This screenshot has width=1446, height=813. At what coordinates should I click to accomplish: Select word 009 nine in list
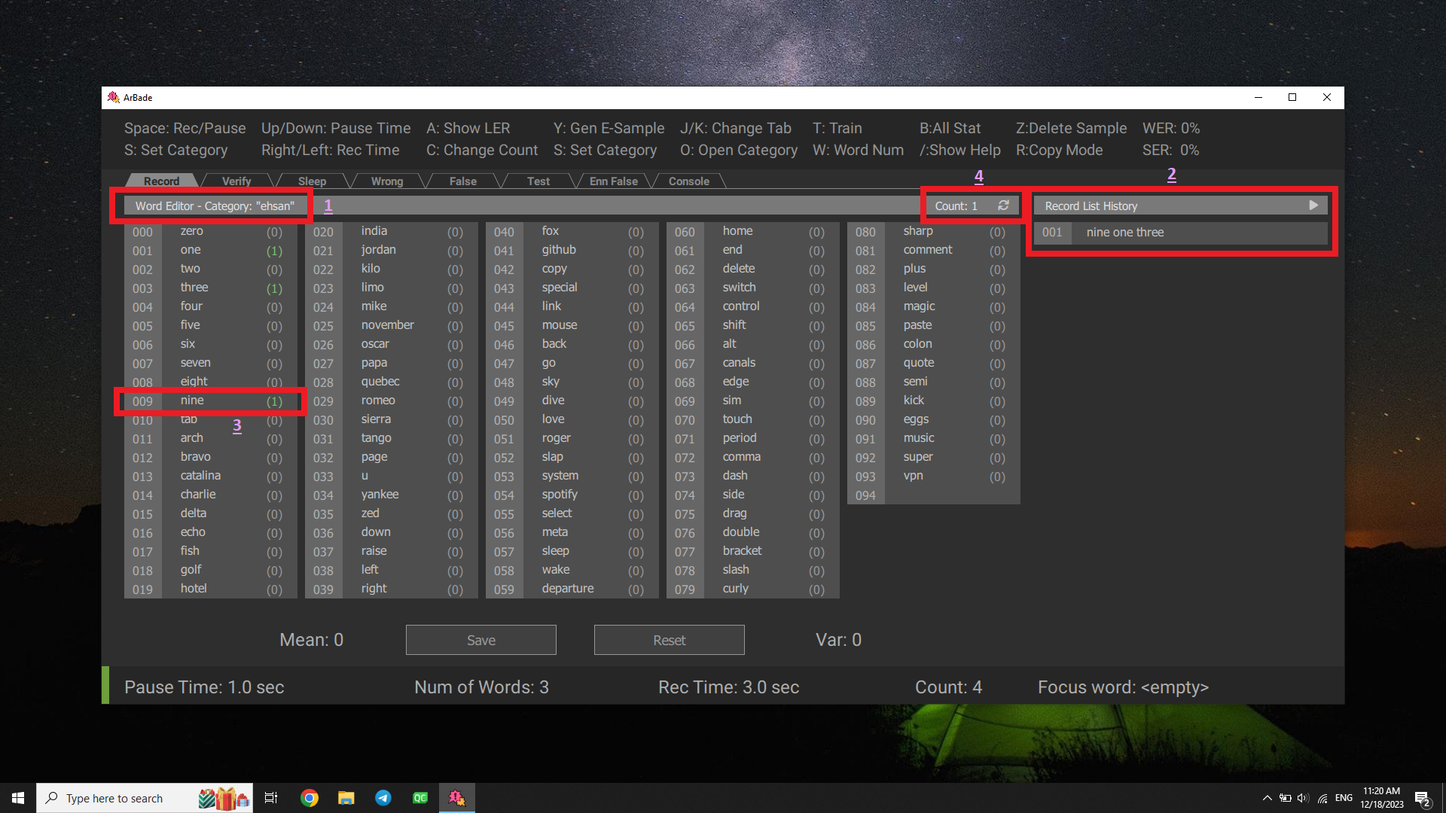click(x=192, y=400)
